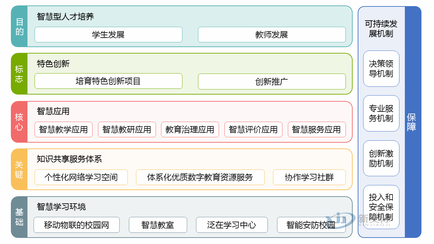This screenshot has width=434, height=244.
Task: Select the 创新推广 box
Action: click(x=272, y=81)
